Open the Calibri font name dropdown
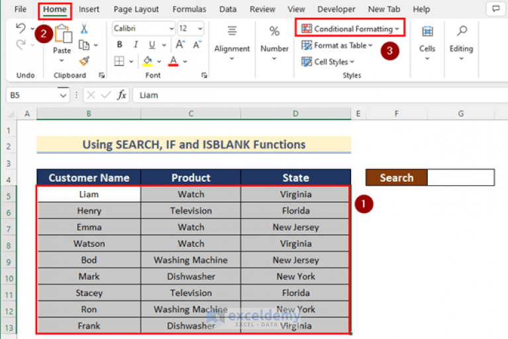This screenshot has height=339, width=508. 172,29
